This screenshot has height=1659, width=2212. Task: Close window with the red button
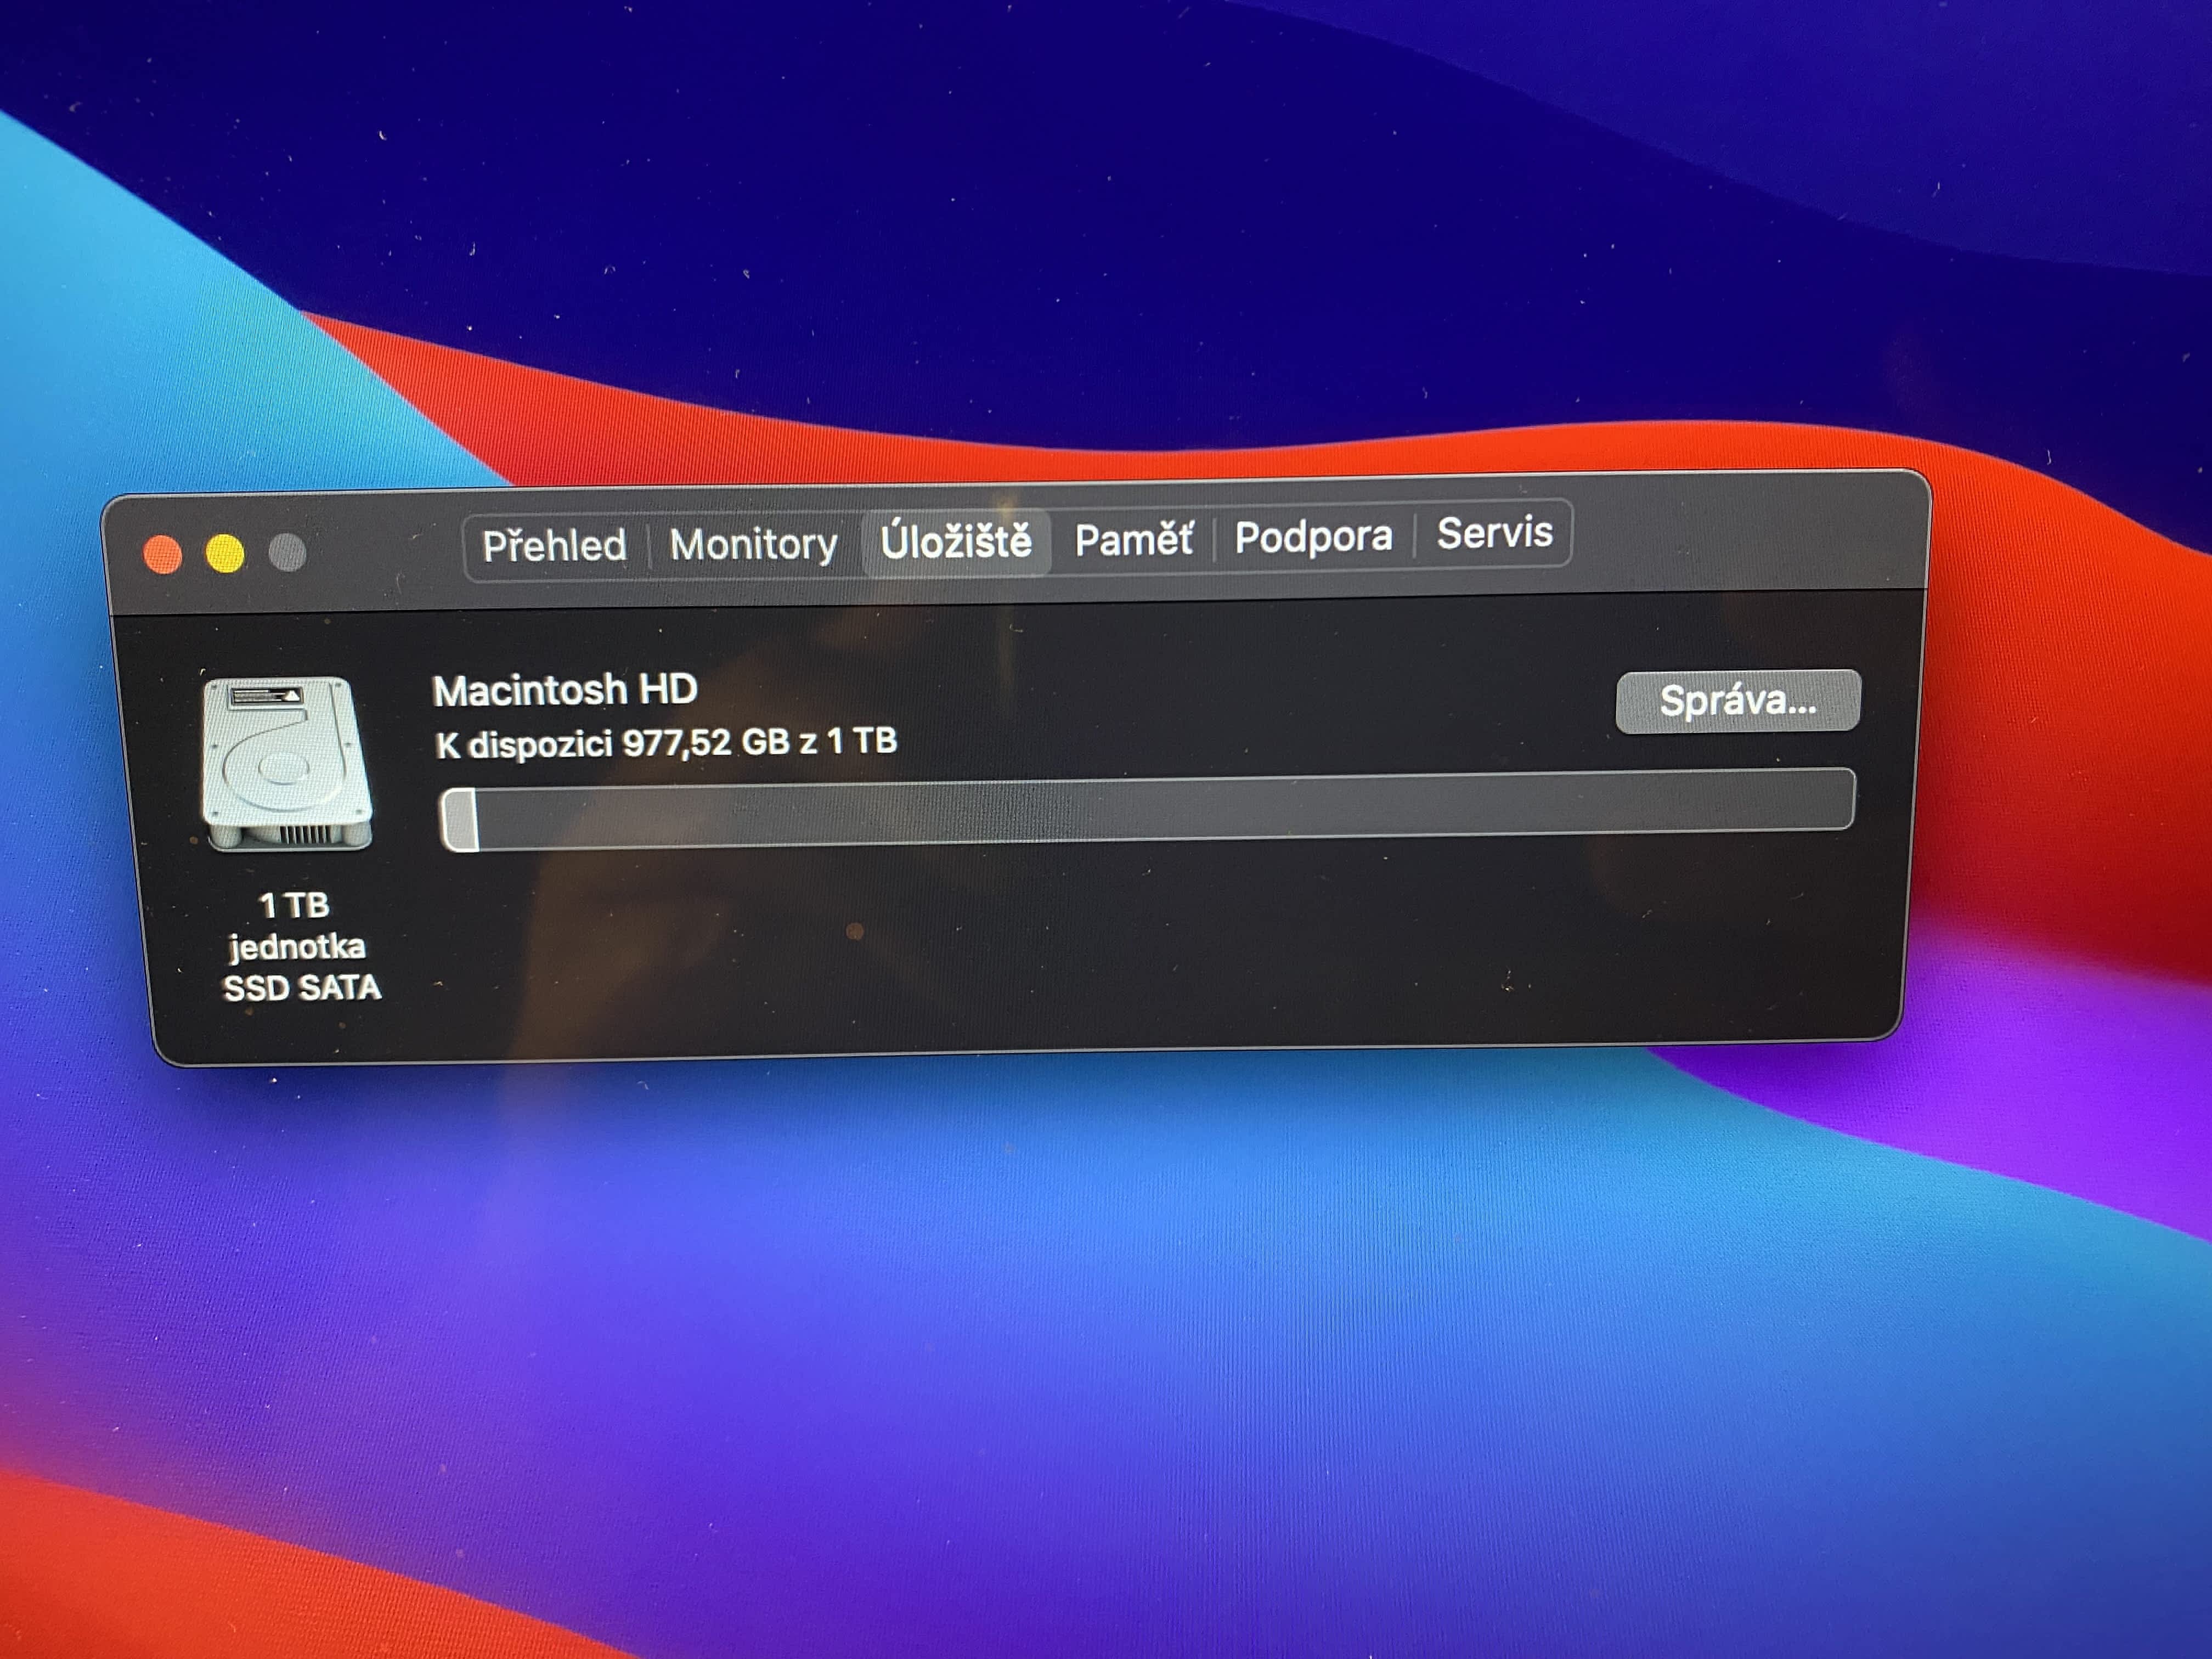pyautogui.click(x=163, y=555)
